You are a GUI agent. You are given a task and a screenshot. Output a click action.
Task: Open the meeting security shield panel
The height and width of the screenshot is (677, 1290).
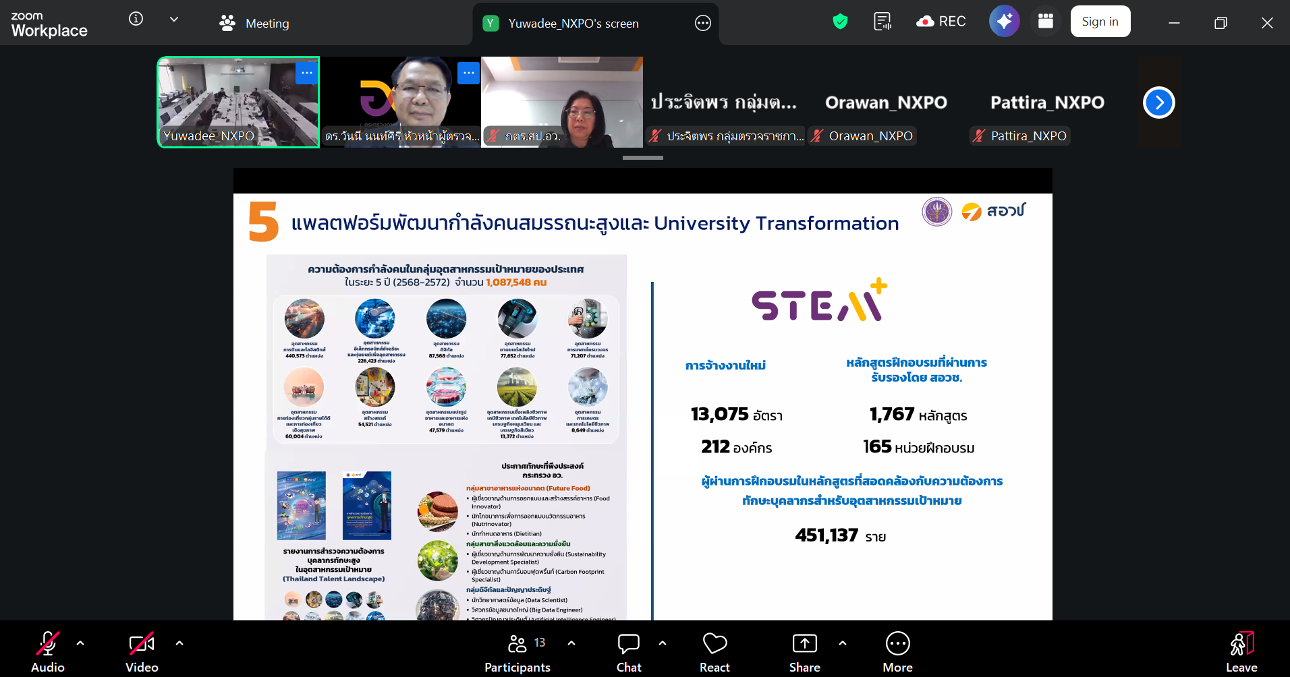coord(839,21)
